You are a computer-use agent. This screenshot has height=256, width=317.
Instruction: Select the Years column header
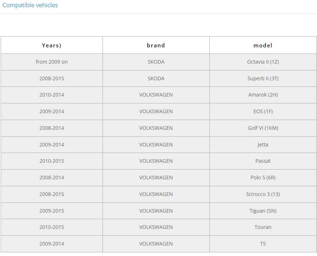pyautogui.click(x=52, y=45)
